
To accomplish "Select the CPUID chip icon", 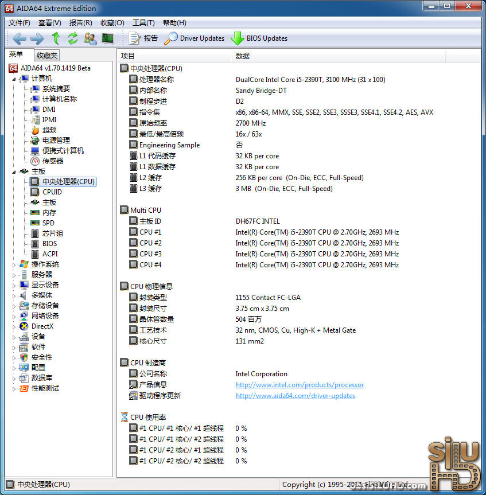I will click(x=35, y=192).
